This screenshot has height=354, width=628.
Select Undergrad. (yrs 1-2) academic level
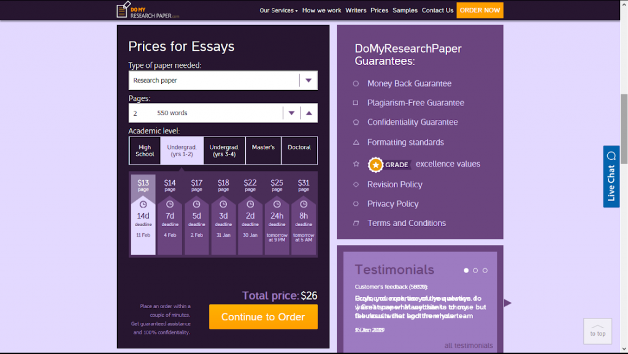tap(182, 151)
